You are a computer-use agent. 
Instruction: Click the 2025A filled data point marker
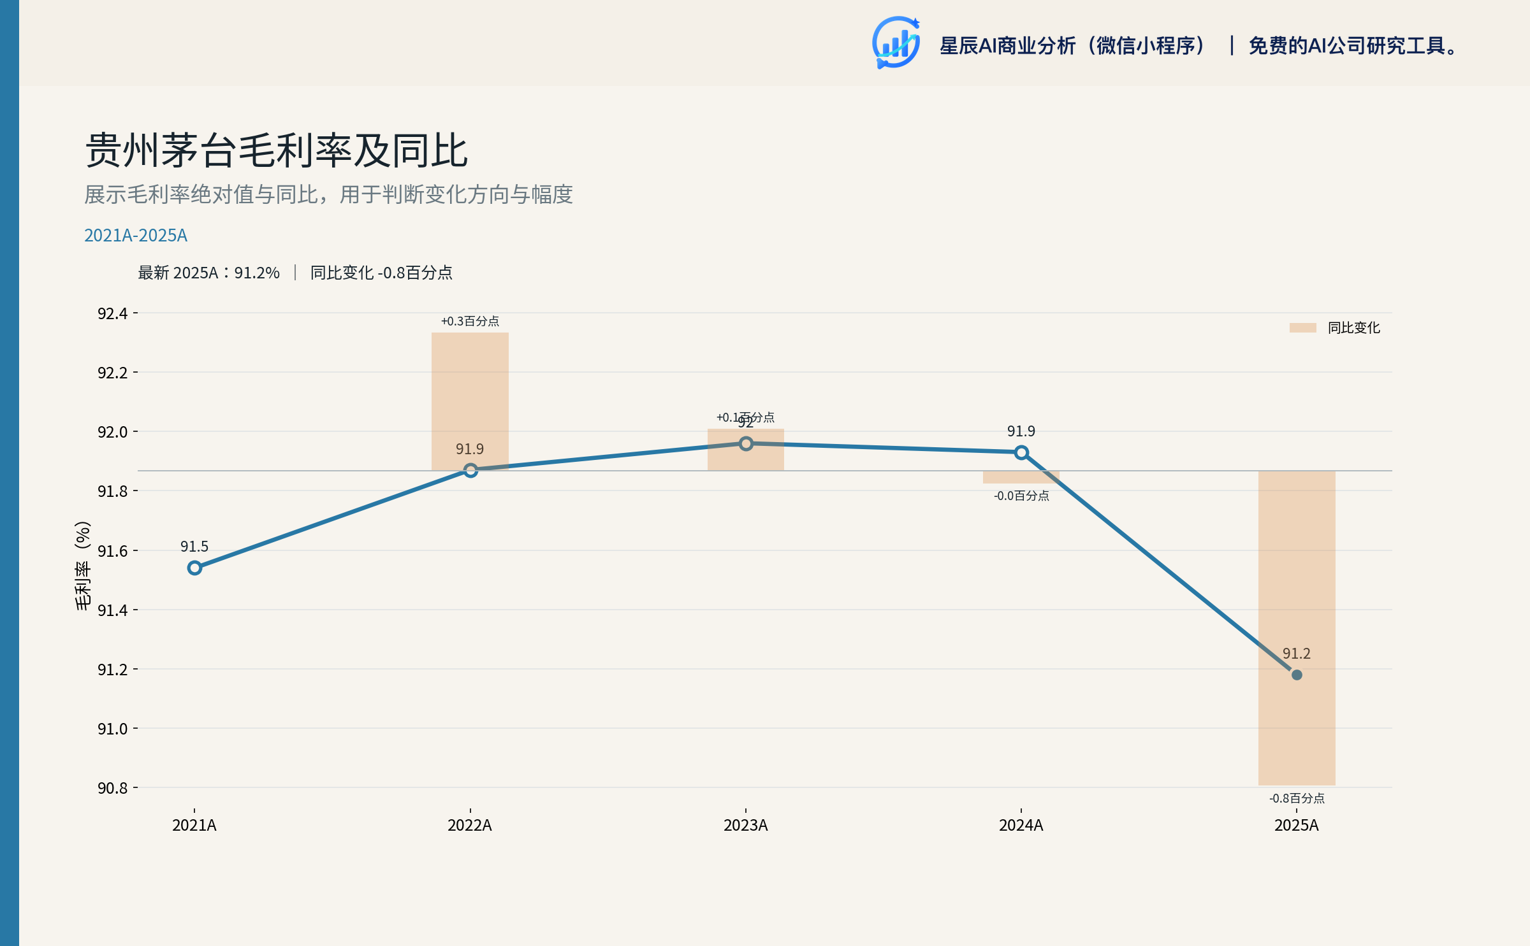[x=1297, y=675]
